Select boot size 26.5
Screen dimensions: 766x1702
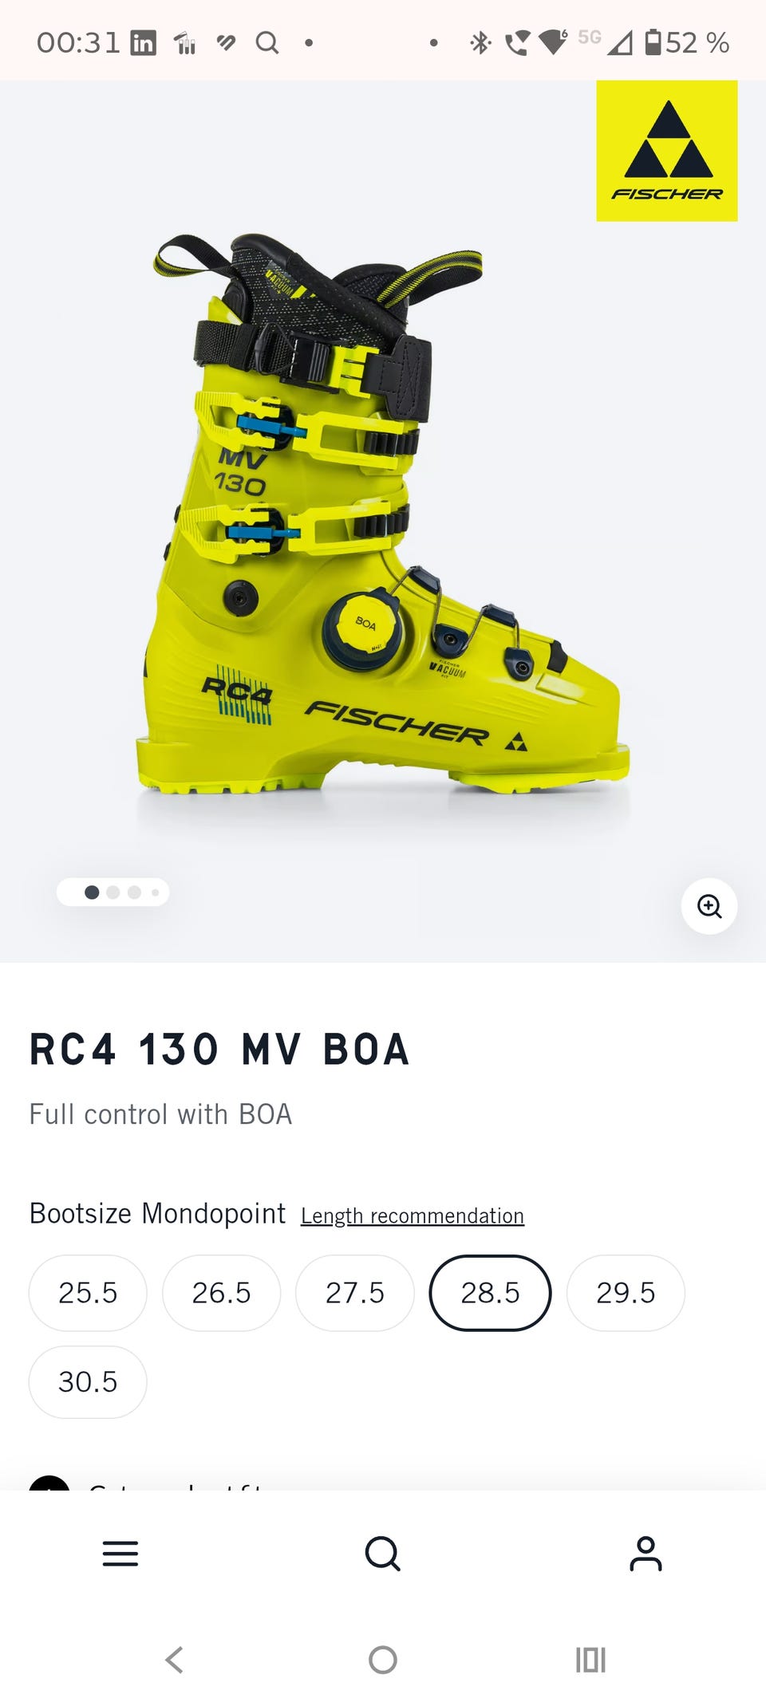221,1292
